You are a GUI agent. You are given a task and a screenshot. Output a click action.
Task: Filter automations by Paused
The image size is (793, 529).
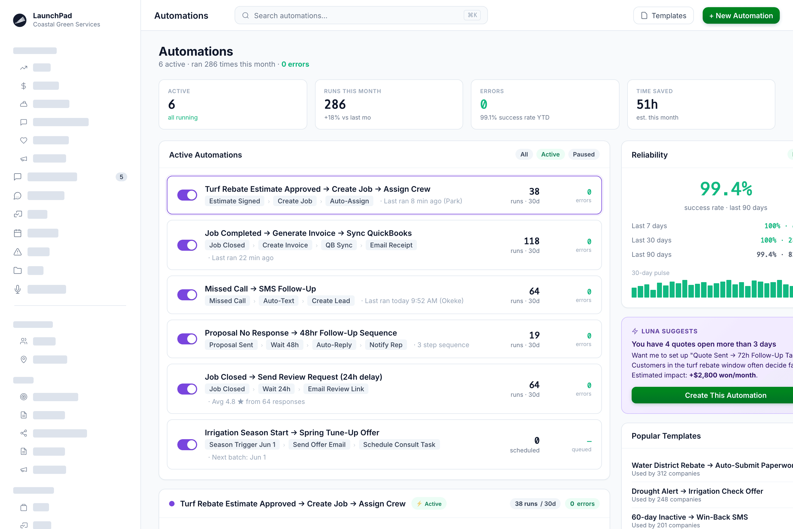[584, 155]
